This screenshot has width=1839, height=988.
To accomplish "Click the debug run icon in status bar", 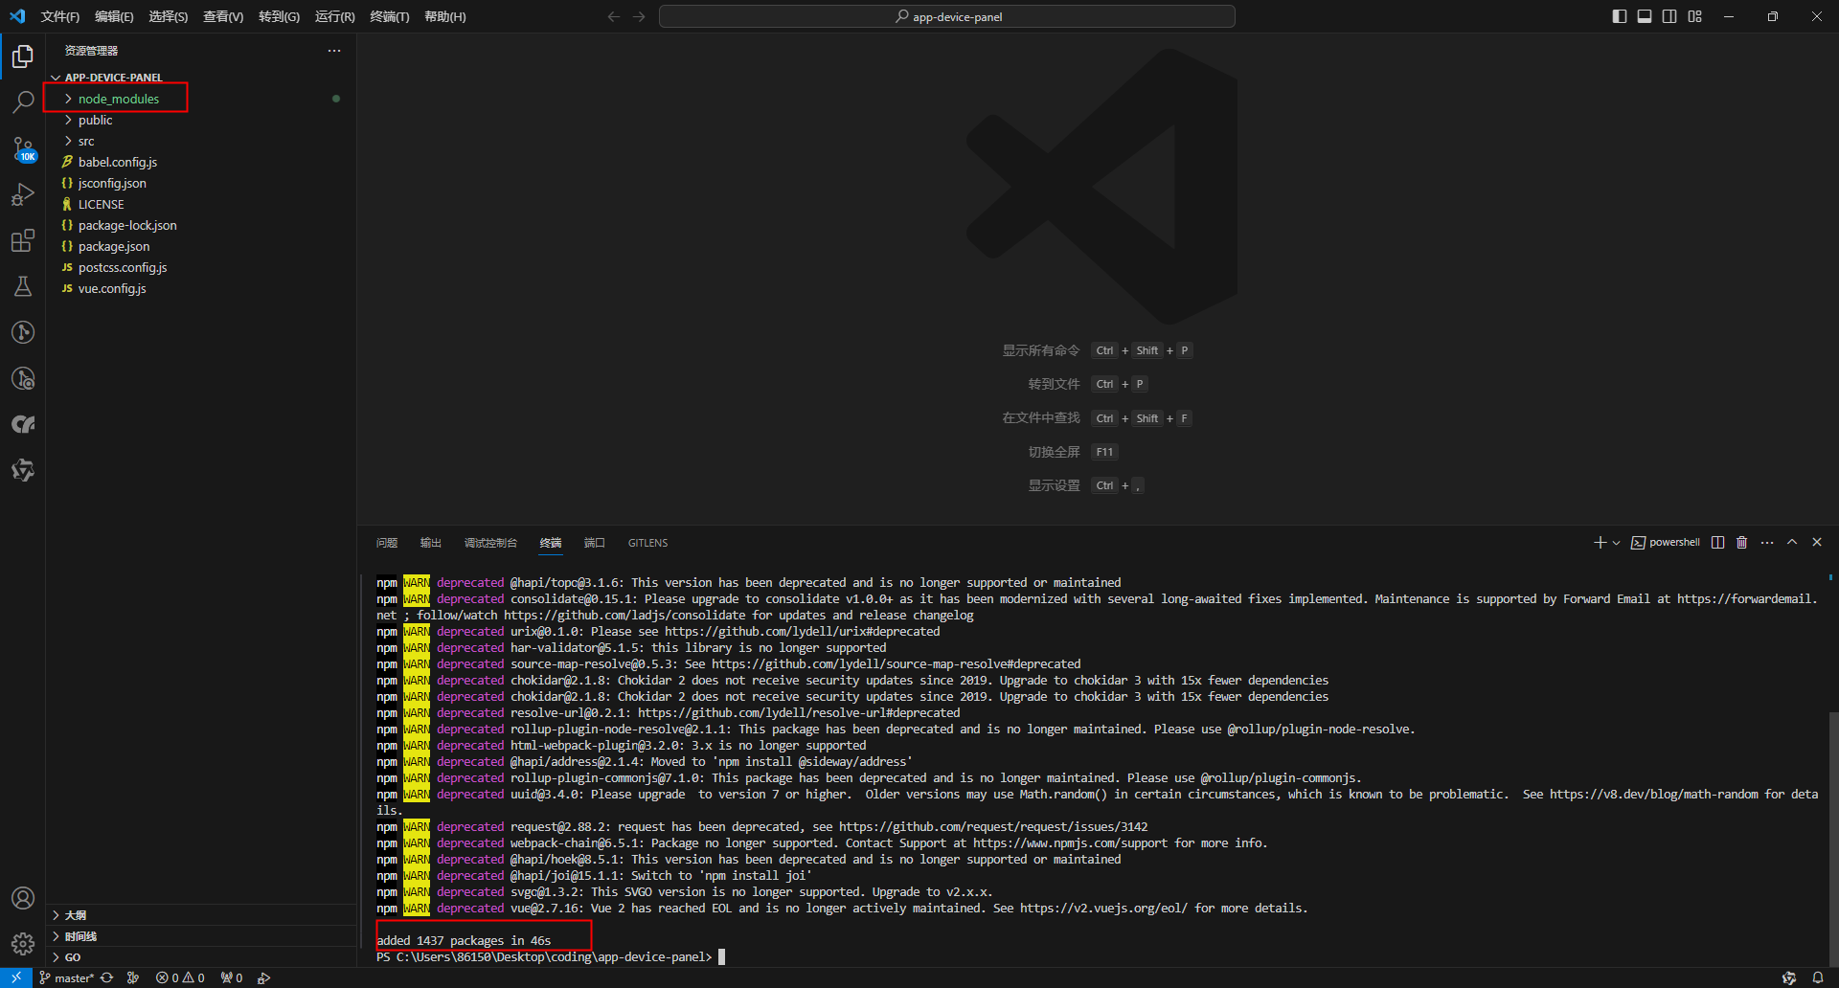I will 263,977.
